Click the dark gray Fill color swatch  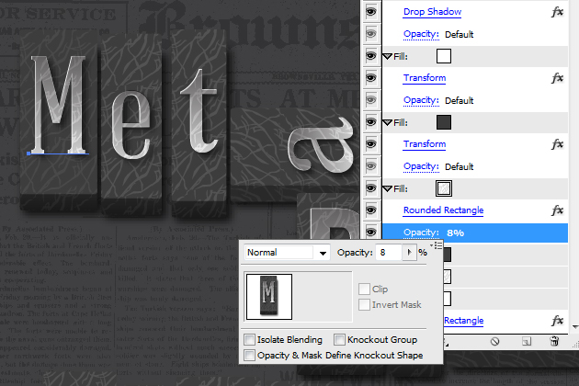pyautogui.click(x=444, y=122)
